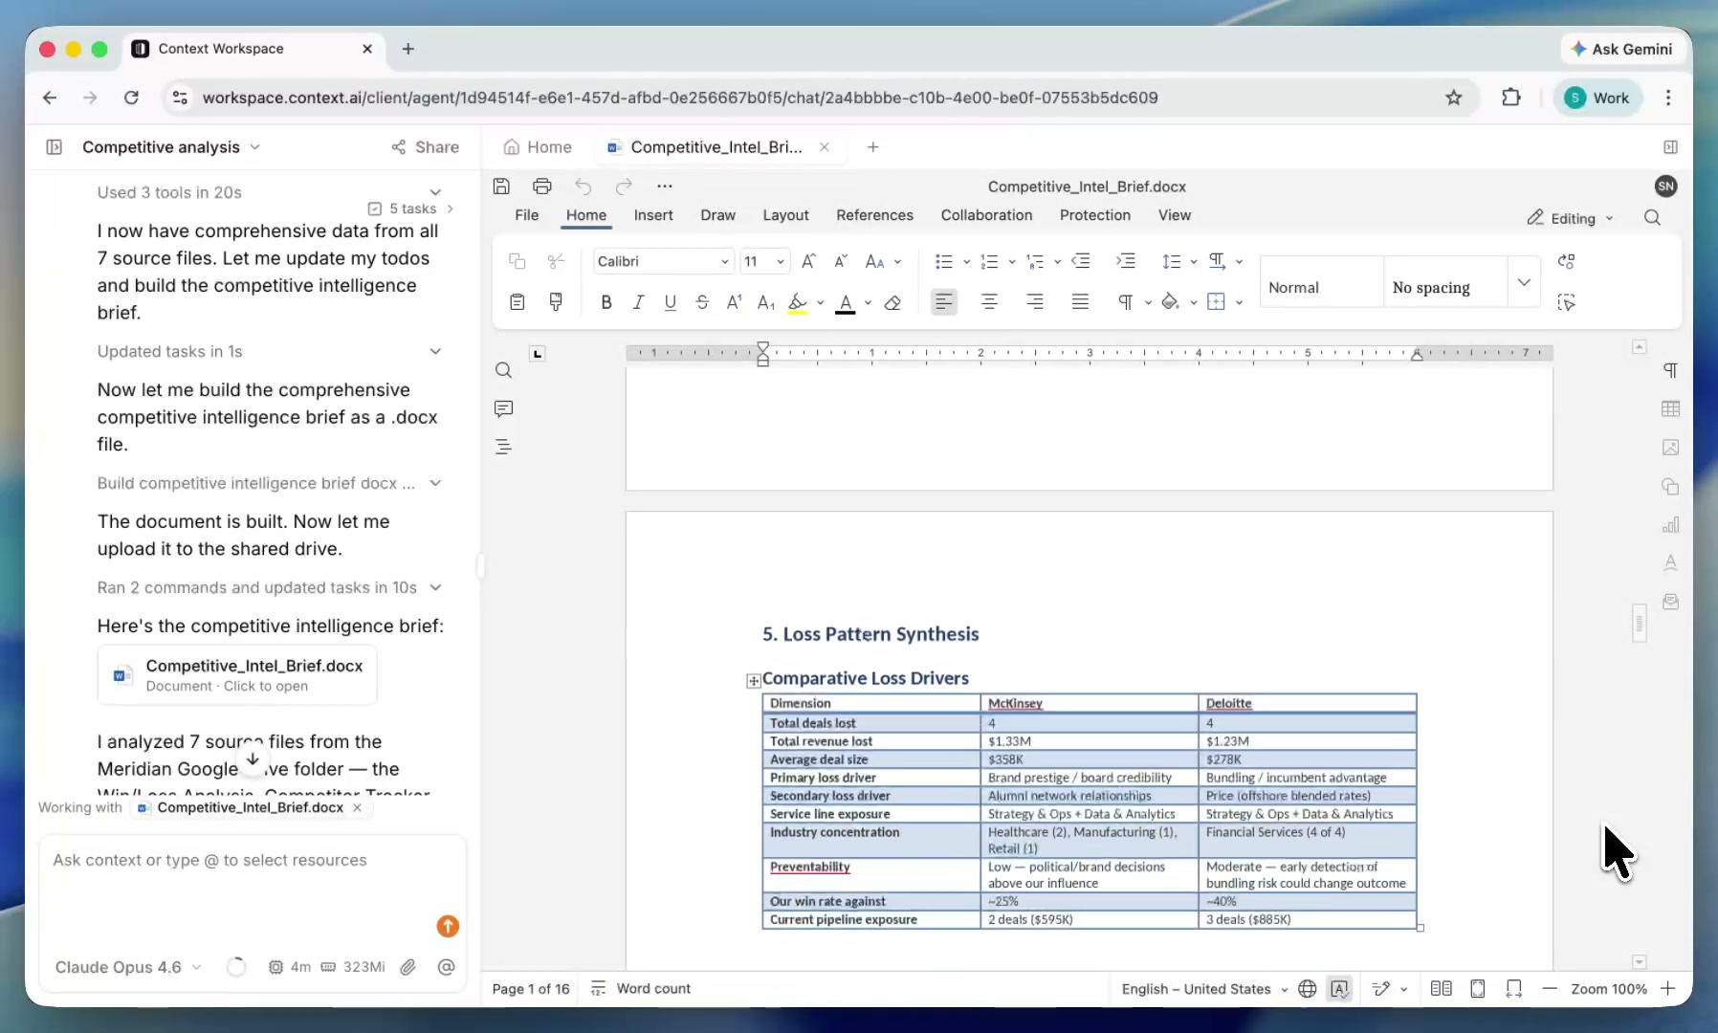
Task: Open the Comments panel in the left sidebar
Action: point(504,409)
